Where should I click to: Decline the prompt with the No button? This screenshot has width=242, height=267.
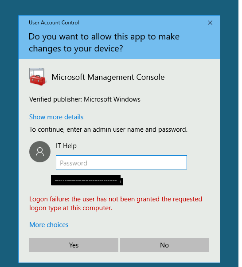pos(164,245)
